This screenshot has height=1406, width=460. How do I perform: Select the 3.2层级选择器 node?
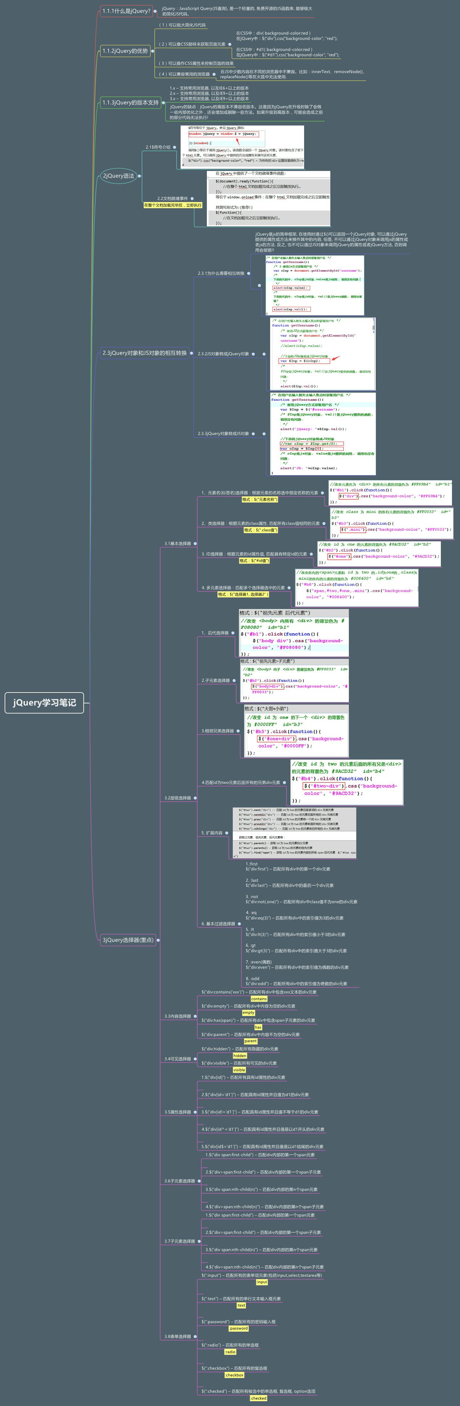pyautogui.click(x=178, y=798)
